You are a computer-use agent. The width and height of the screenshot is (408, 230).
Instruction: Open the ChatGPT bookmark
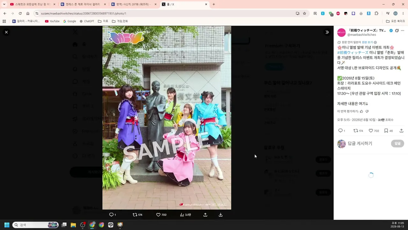pos(87,21)
